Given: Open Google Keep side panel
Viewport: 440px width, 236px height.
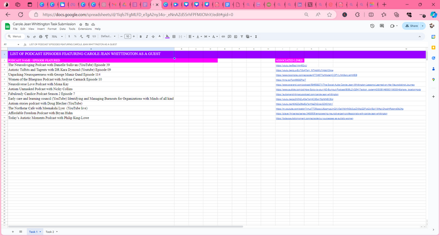Looking at the screenshot, I should [434, 48].
